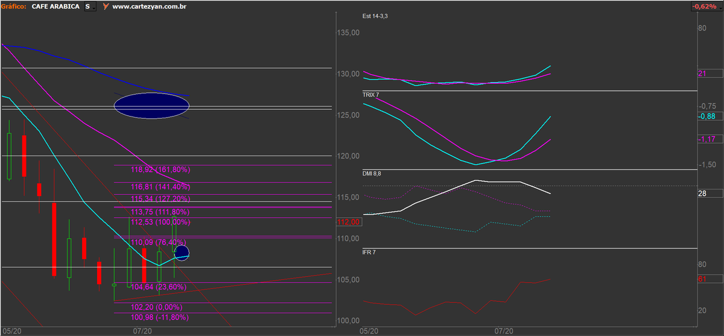Click the TRIX 7 indicator label

[x=371, y=95]
